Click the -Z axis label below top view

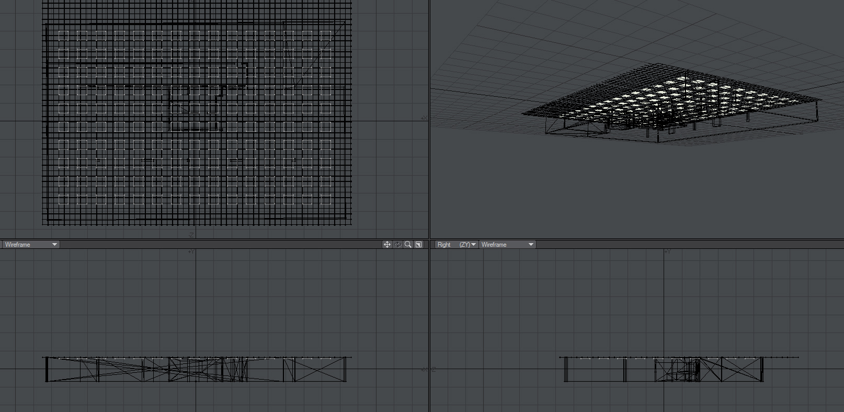[191, 235]
